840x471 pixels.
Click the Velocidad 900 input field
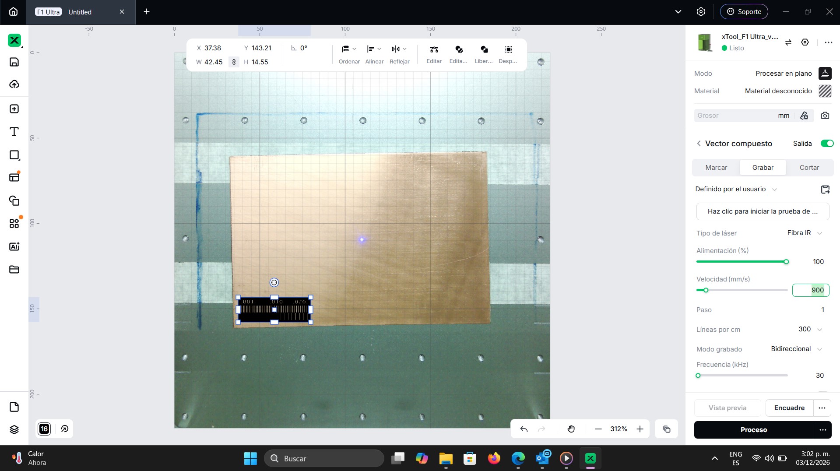(x=811, y=290)
